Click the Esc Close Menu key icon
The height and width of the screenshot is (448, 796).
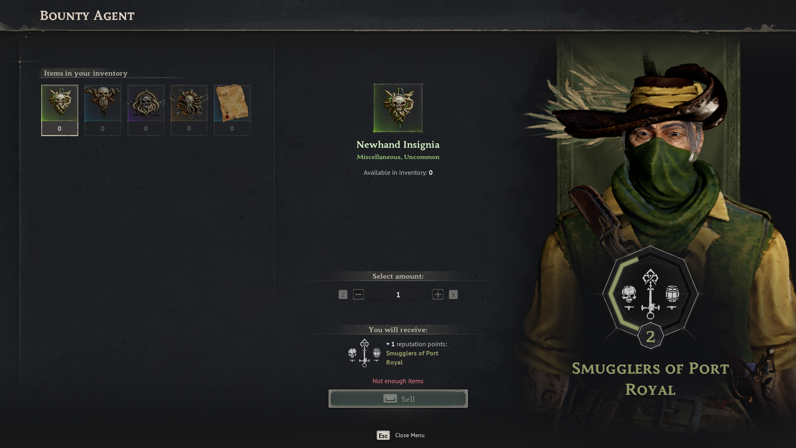[x=383, y=435]
